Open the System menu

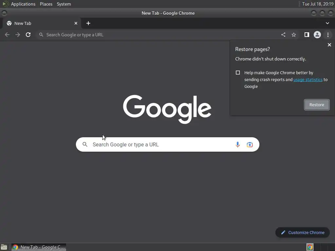click(x=64, y=4)
